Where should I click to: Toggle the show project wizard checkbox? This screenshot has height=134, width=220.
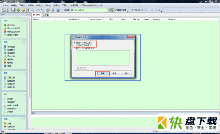(x=77, y=45)
